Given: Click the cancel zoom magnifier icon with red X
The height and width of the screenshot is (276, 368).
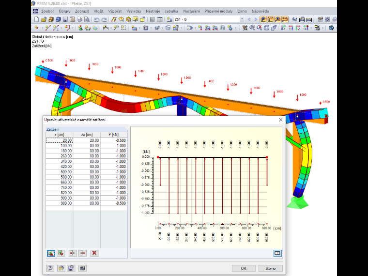Looking at the screenshot, I should [260, 28].
